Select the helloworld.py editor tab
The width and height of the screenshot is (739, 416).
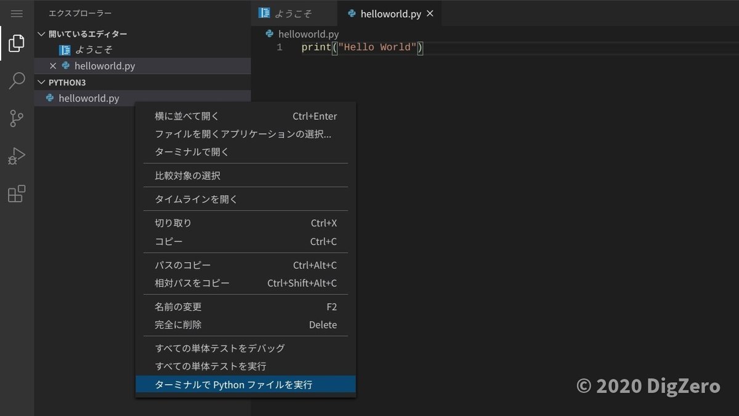click(x=390, y=13)
